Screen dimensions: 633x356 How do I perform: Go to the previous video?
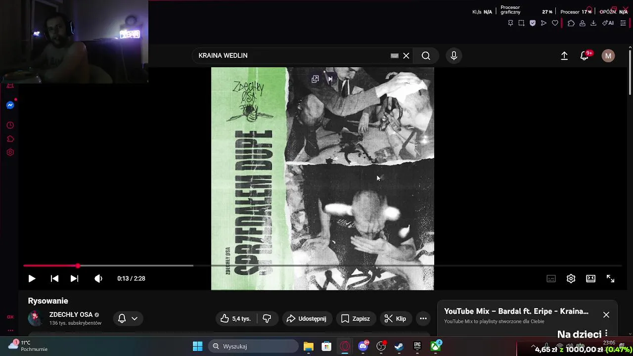click(x=54, y=278)
